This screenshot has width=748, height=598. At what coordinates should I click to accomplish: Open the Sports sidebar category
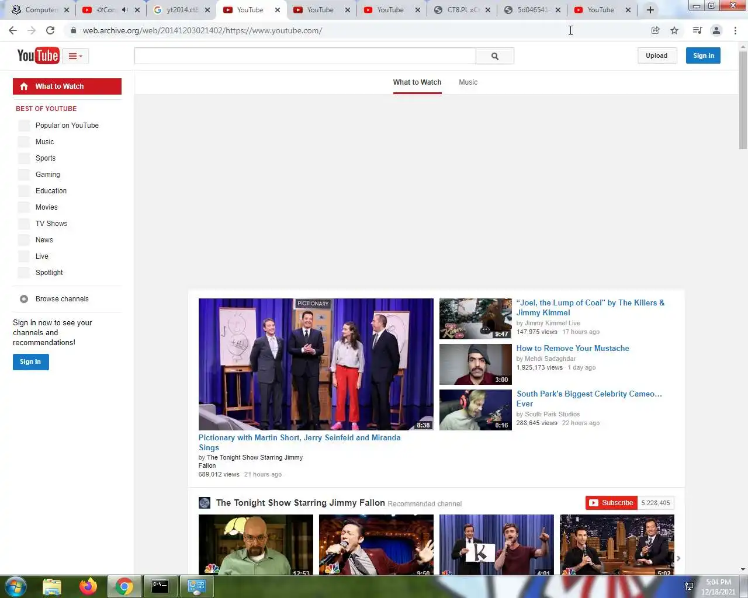46,158
